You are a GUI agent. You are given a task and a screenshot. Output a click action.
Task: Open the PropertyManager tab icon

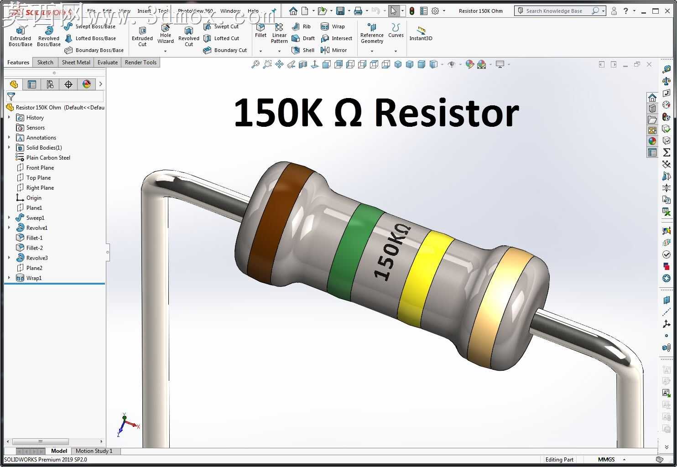[32, 84]
